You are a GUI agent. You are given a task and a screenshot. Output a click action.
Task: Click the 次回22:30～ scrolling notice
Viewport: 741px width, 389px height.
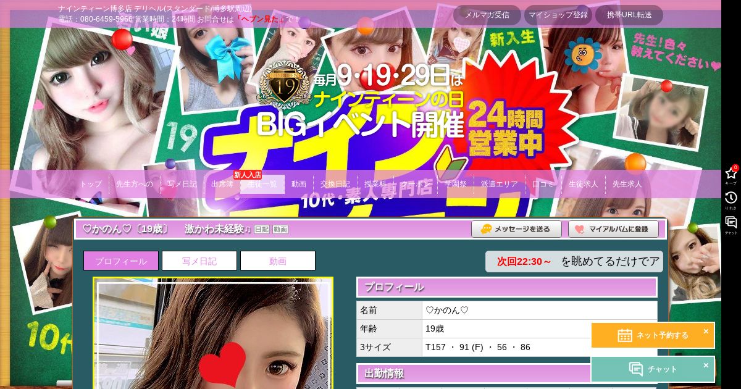(574, 262)
